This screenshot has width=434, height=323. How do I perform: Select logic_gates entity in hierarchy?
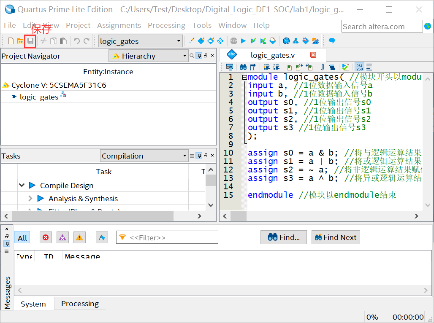39,97
